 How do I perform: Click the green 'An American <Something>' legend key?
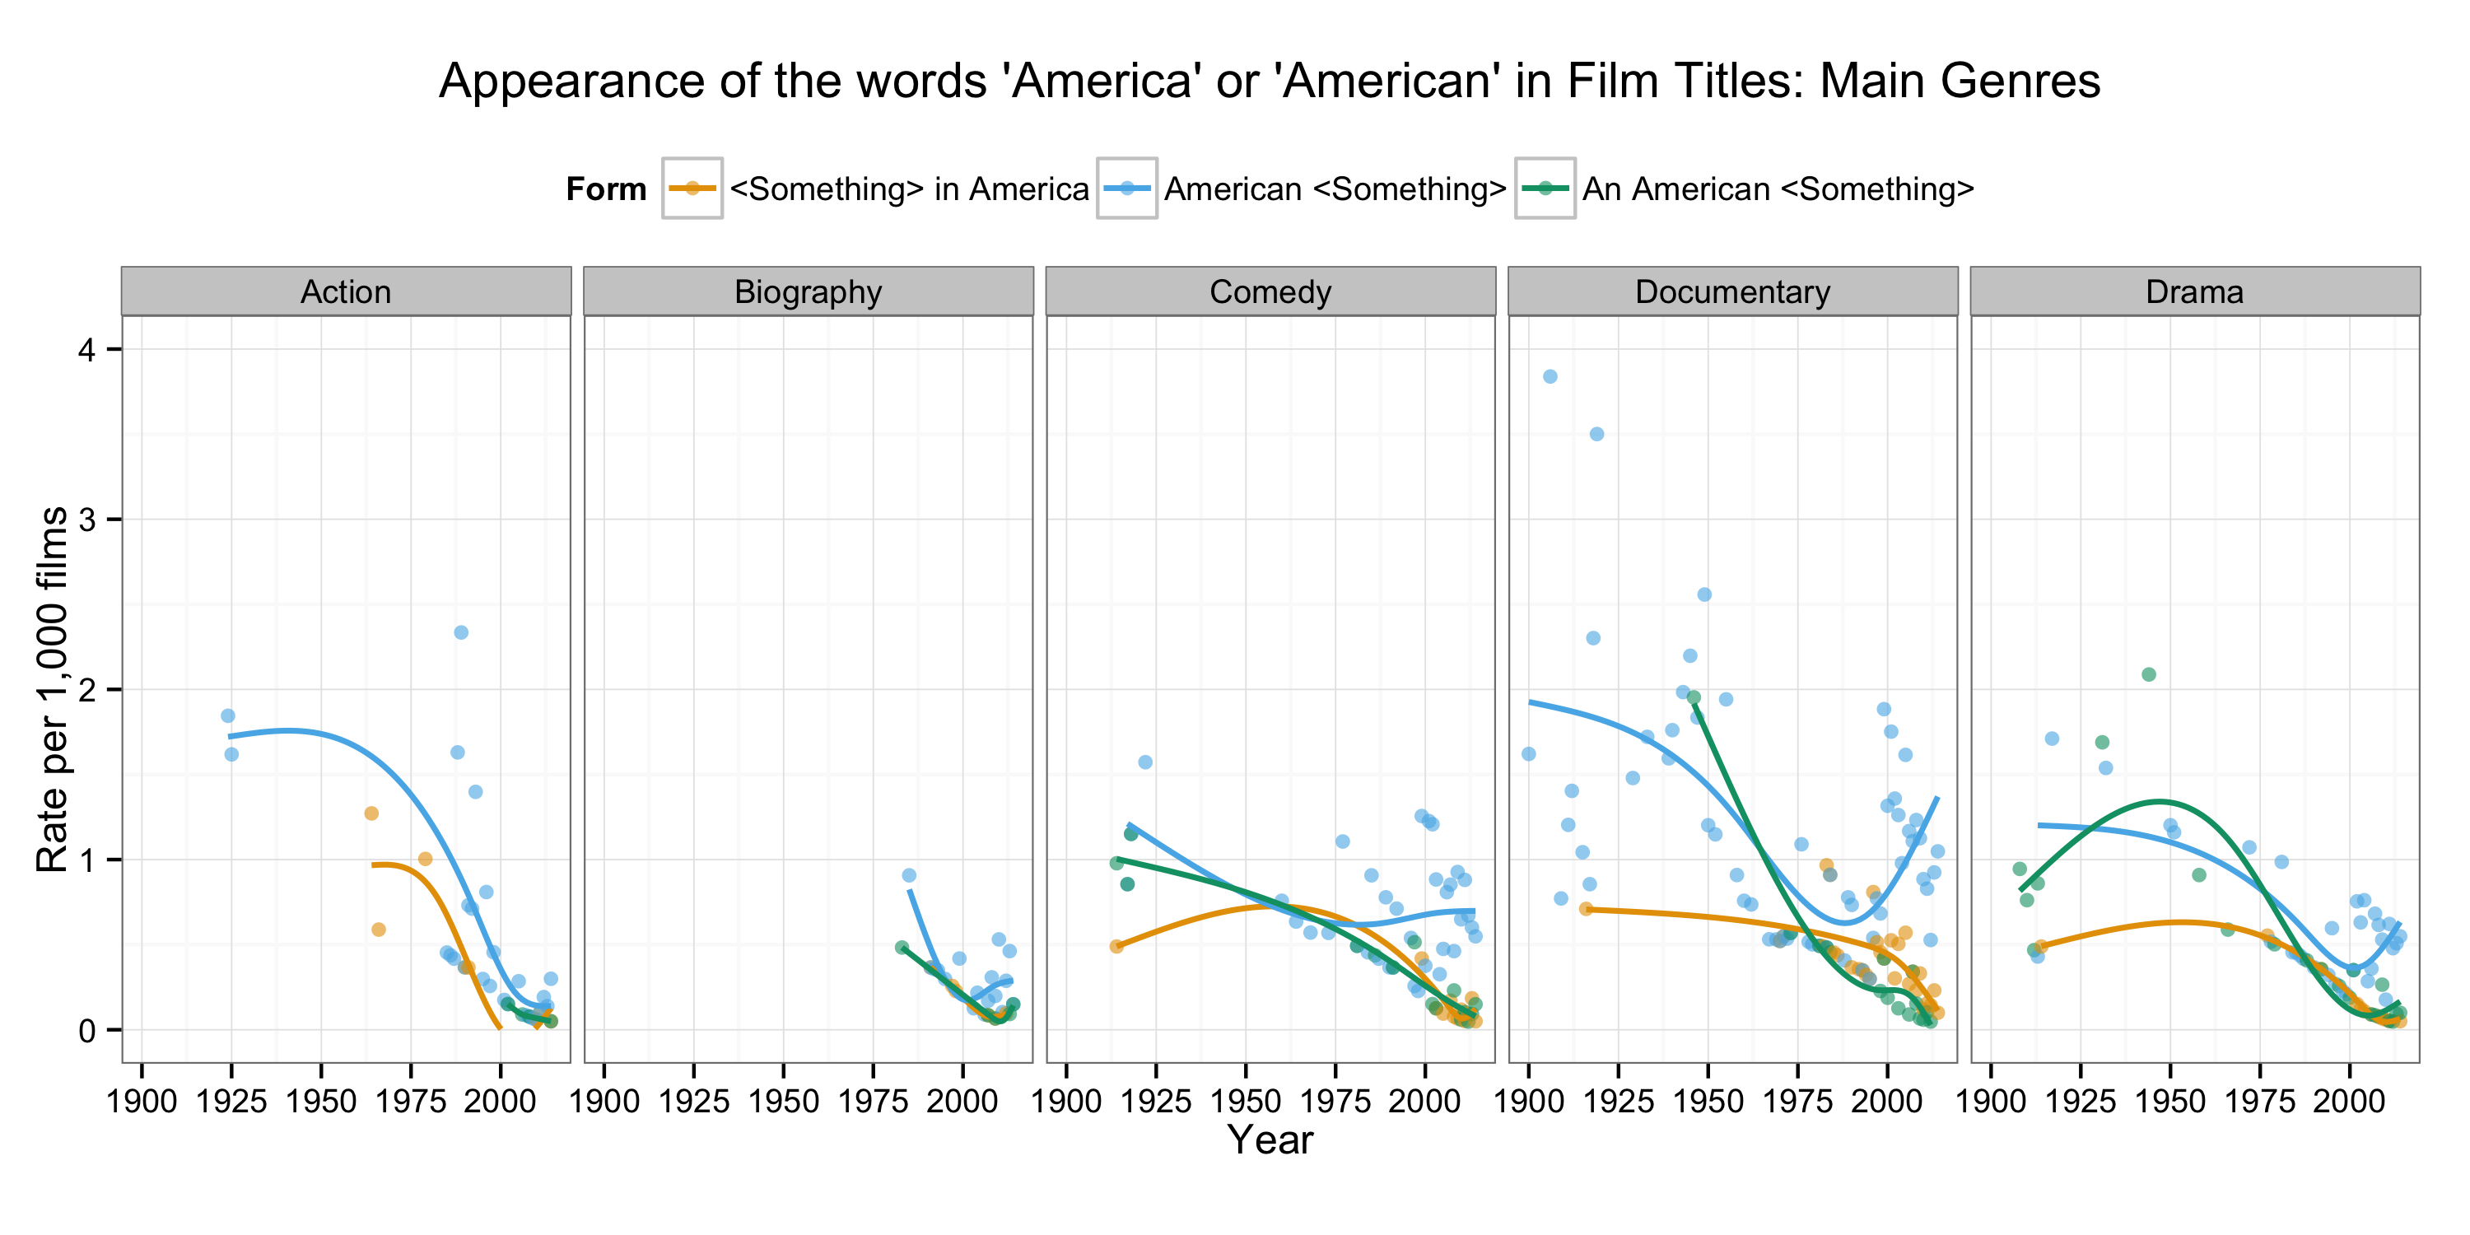click(x=1545, y=189)
